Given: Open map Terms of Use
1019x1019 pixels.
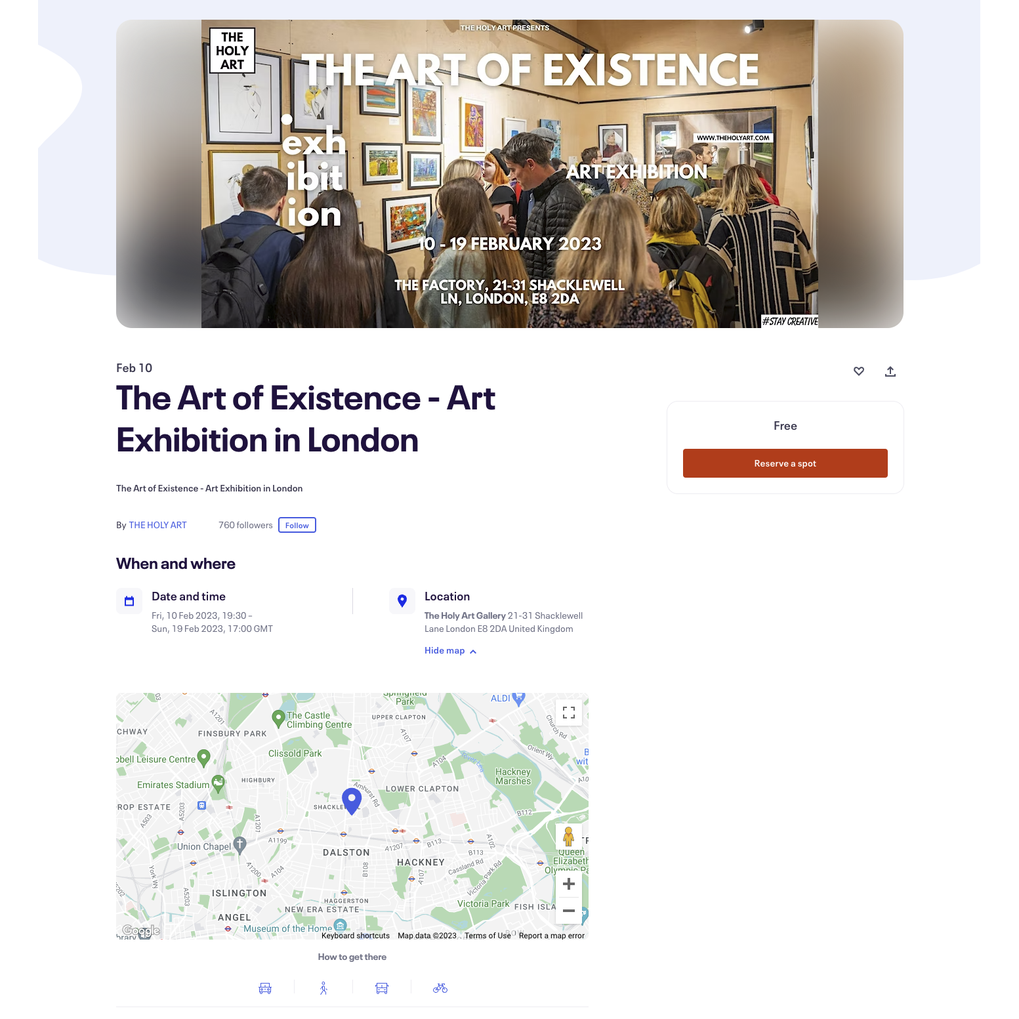Looking at the screenshot, I should (x=488, y=936).
